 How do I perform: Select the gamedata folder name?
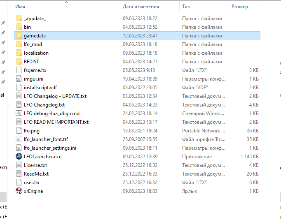[35, 36]
